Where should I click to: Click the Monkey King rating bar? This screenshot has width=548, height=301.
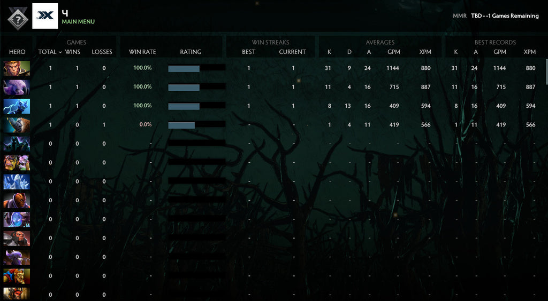(196, 68)
